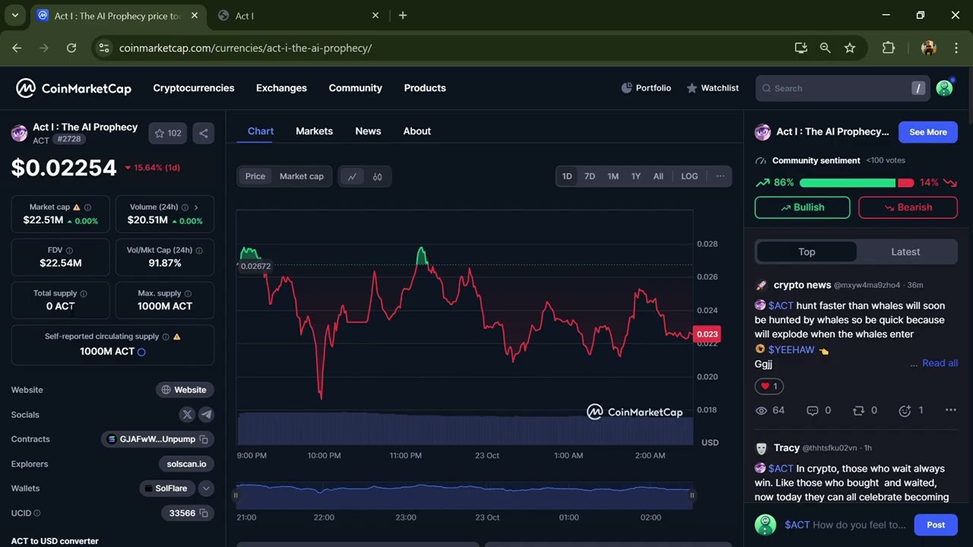The width and height of the screenshot is (973, 547).
Task: Click Market cap info icon
Action: [87, 207]
